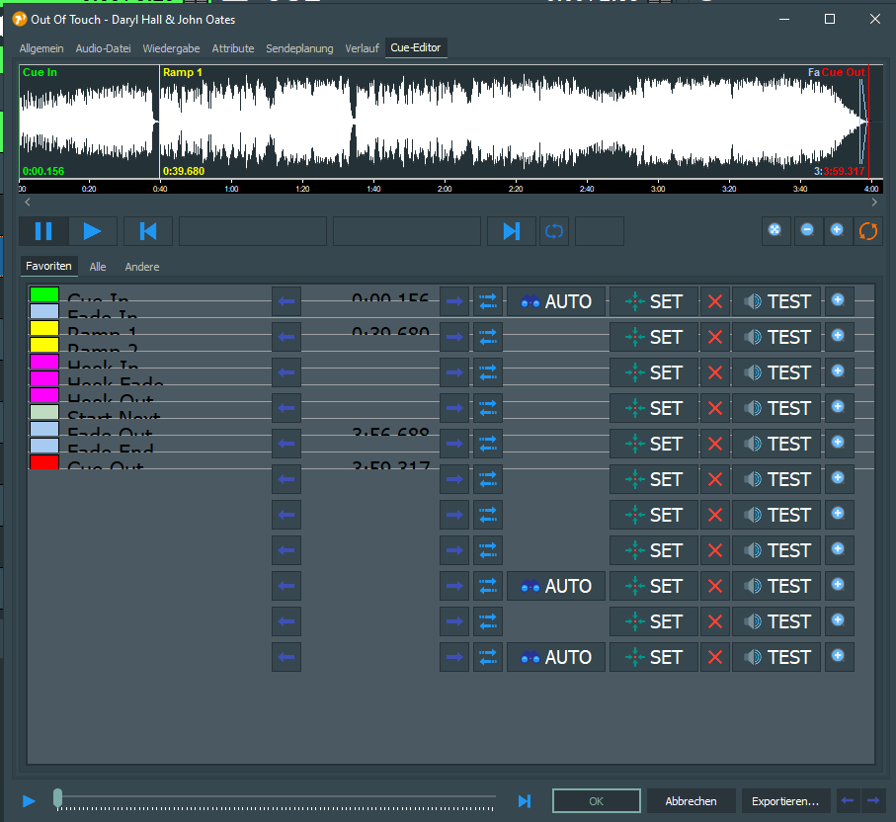Open the Wiedergabe tab
Image resolution: width=896 pixels, height=822 pixels.
[x=171, y=48]
